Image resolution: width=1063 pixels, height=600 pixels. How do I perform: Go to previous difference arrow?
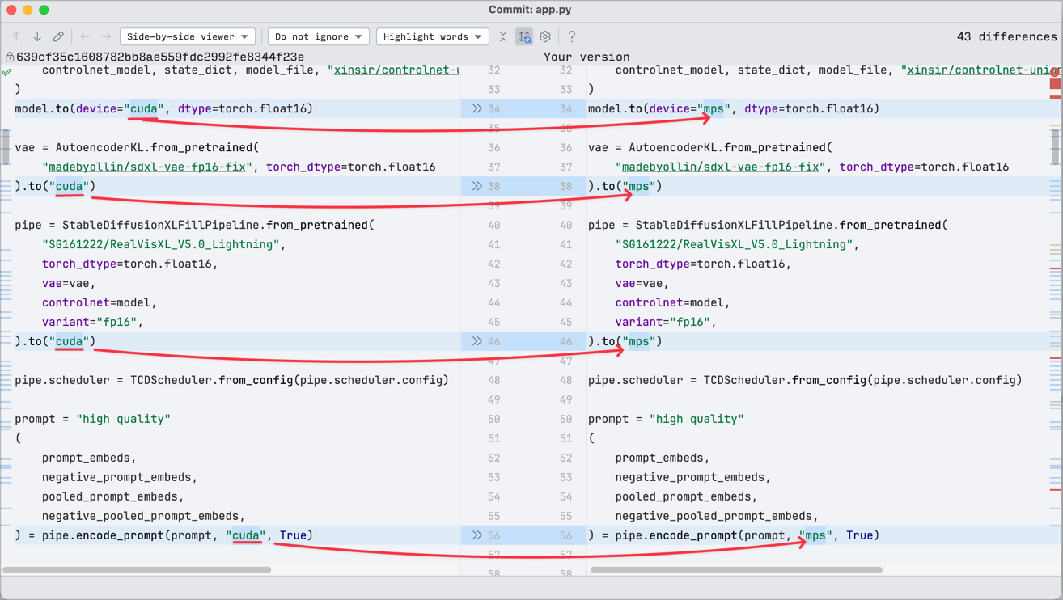point(16,36)
